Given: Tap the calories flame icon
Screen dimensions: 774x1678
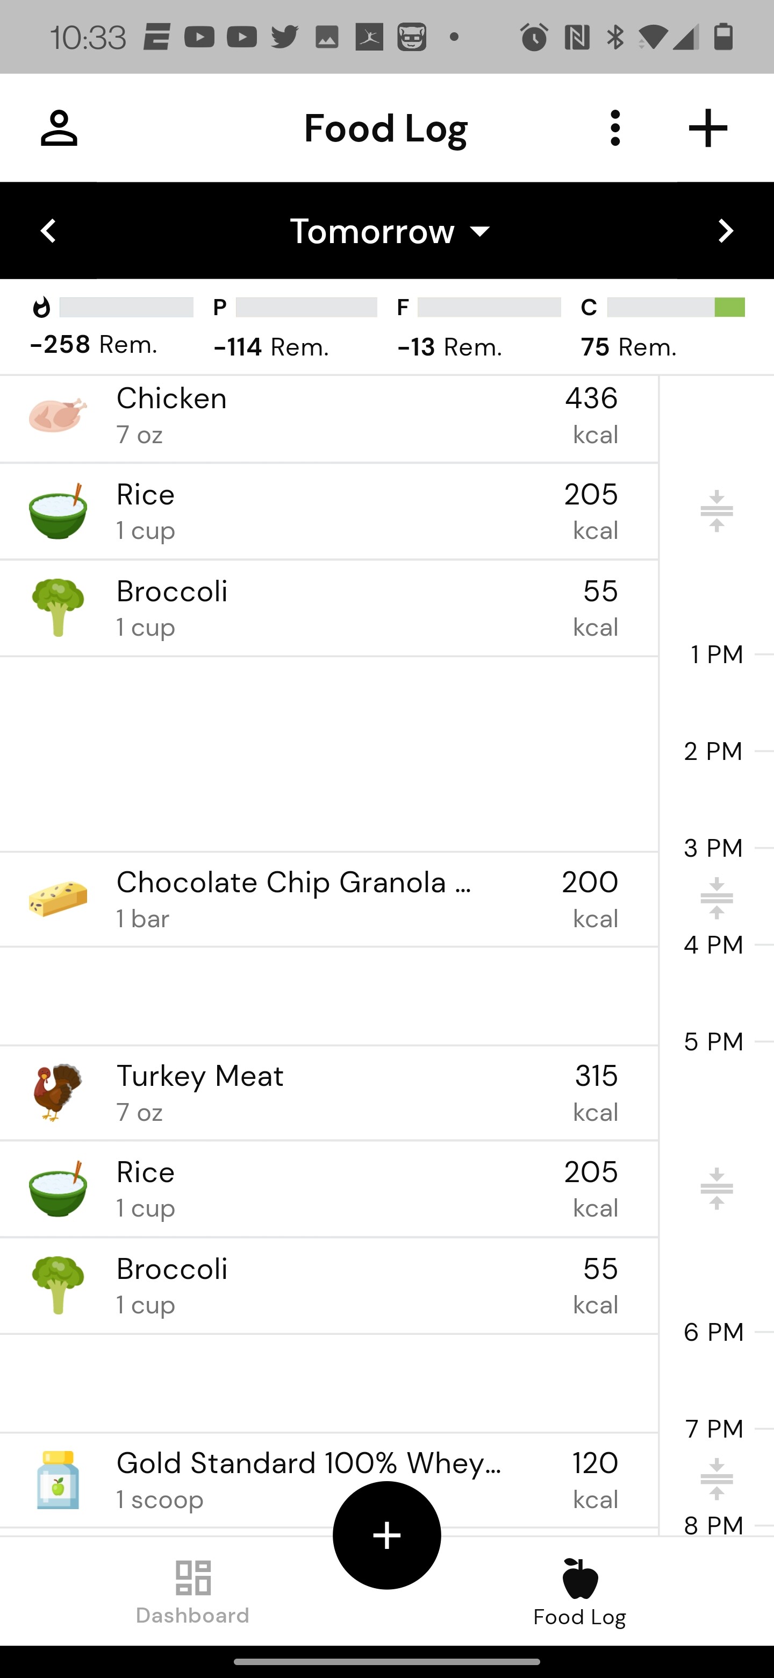Looking at the screenshot, I should pyautogui.click(x=42, y=308).
